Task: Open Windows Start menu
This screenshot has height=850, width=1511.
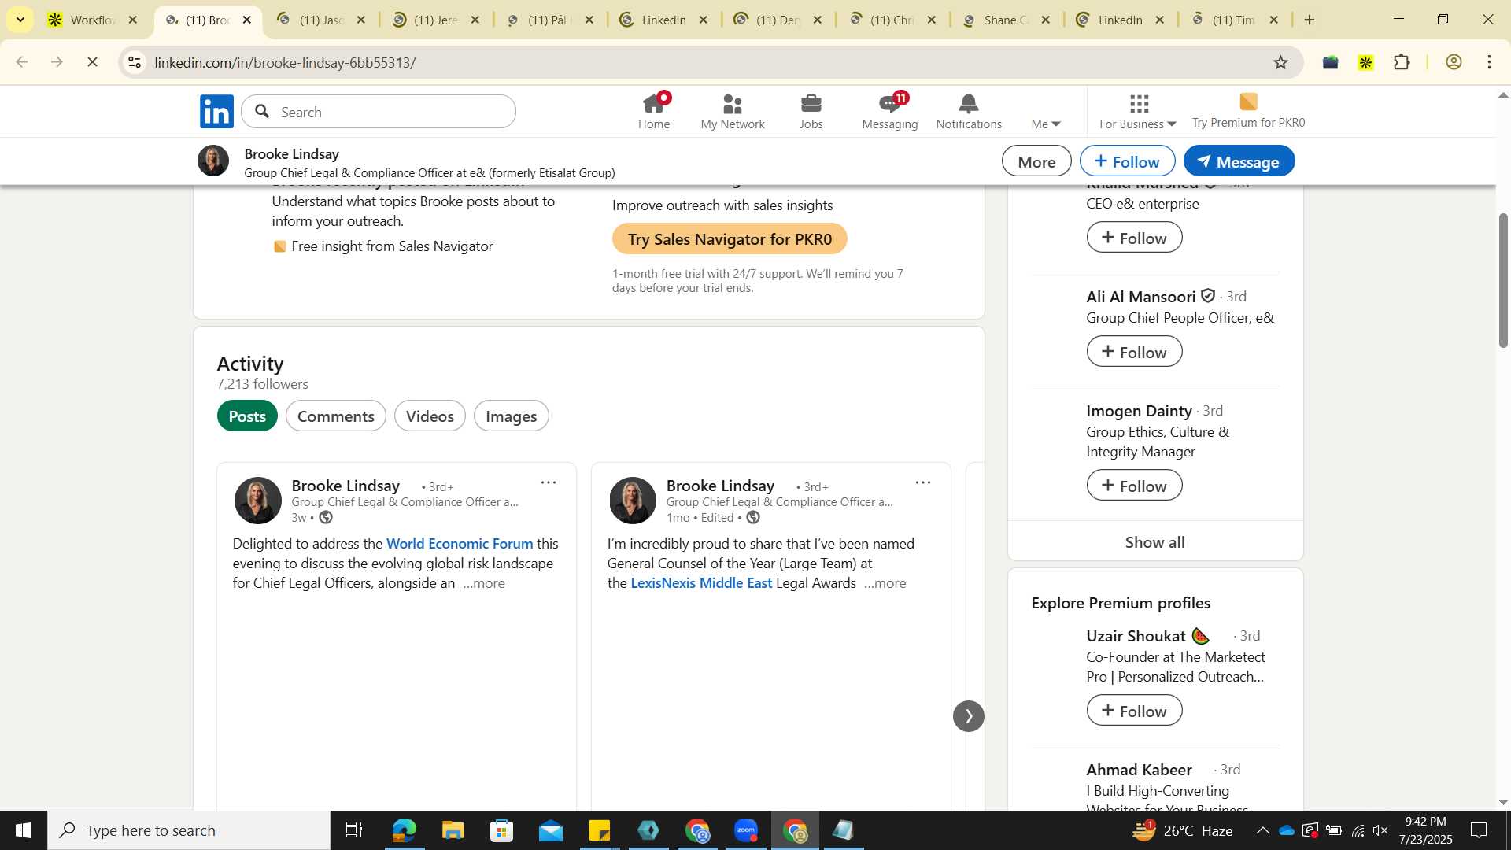Action: point(23,830)
